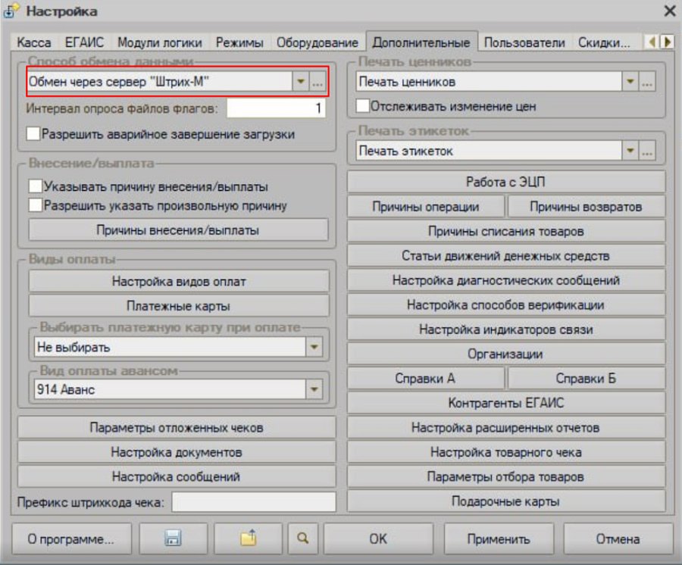Click the Организации button

pyautogui.click(x=506, y=354)
